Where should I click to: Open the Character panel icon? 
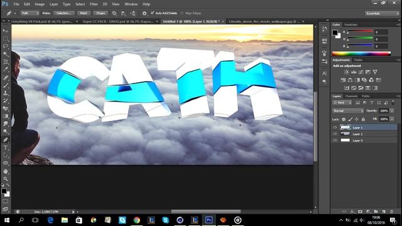324,73
